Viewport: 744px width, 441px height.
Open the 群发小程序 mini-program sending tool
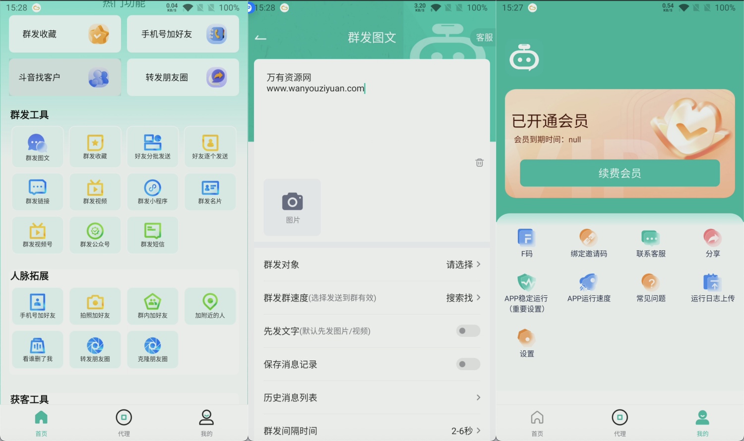[152, 192]
